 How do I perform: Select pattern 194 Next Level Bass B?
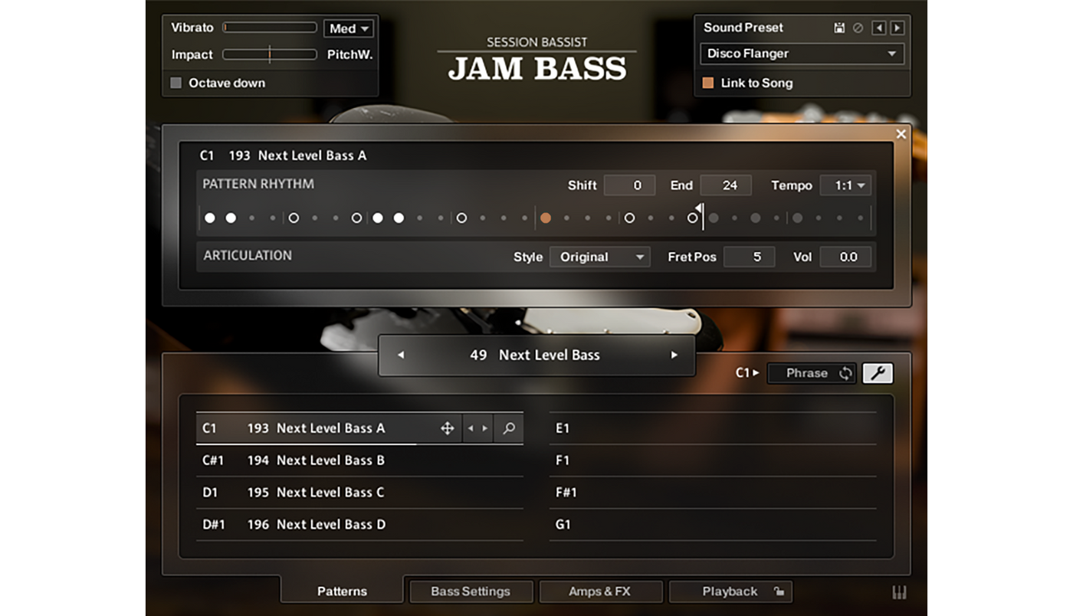359,460
